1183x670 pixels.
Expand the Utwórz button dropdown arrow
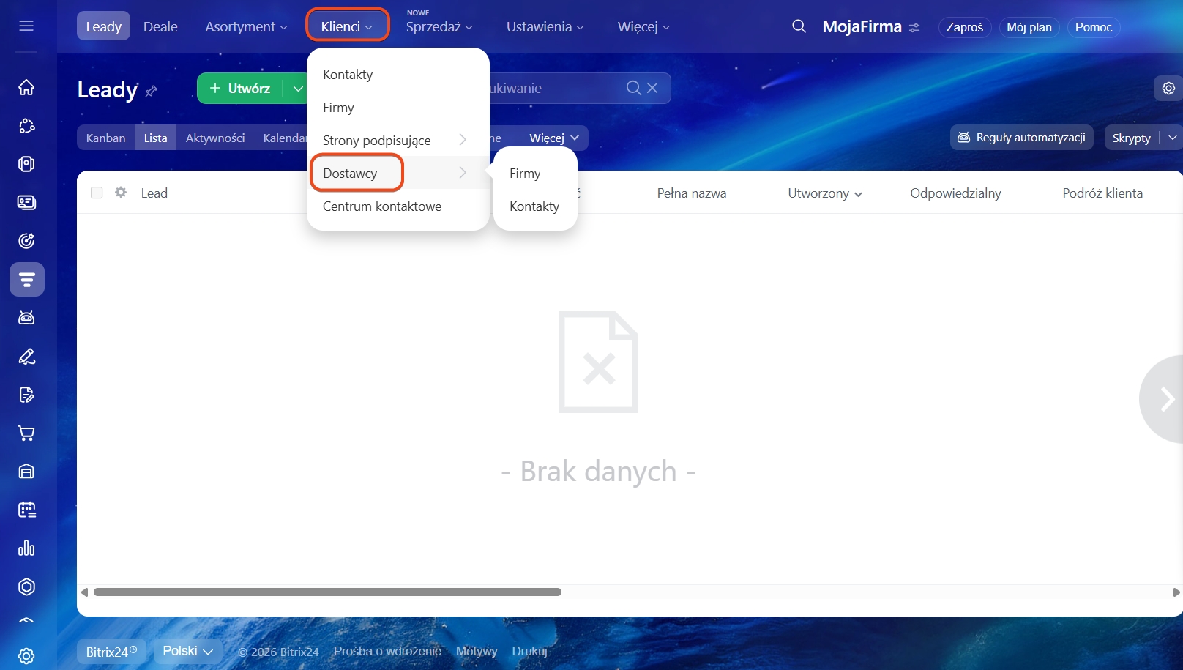(298, 89)
